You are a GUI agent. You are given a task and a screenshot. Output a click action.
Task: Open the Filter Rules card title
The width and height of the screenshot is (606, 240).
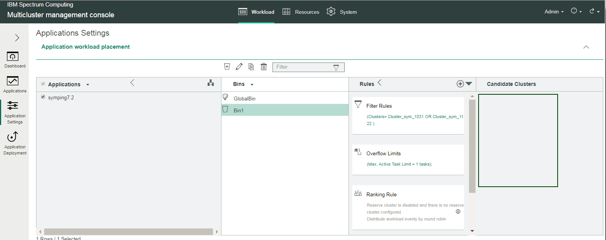(379, 106)
